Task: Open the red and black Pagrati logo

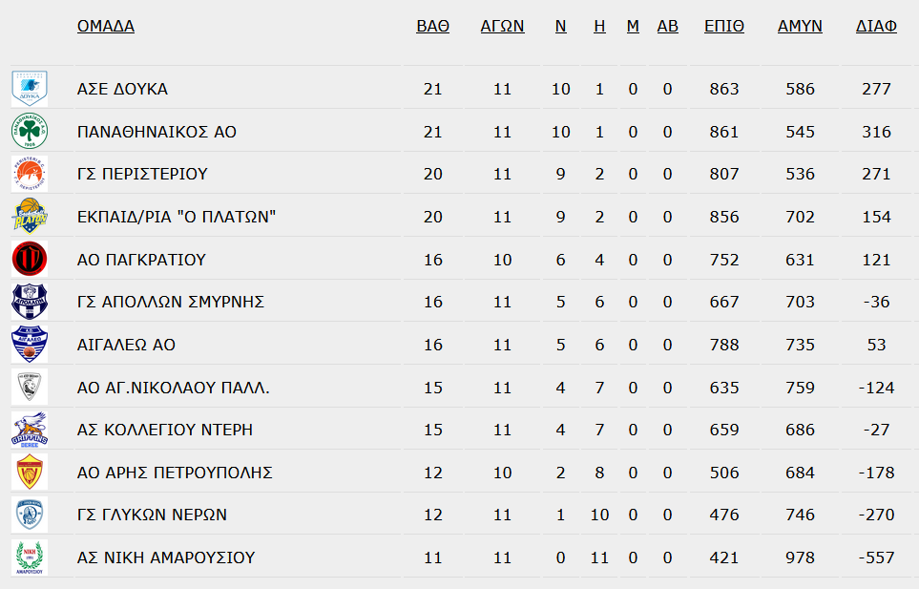Action: click(x=30, y=259)
